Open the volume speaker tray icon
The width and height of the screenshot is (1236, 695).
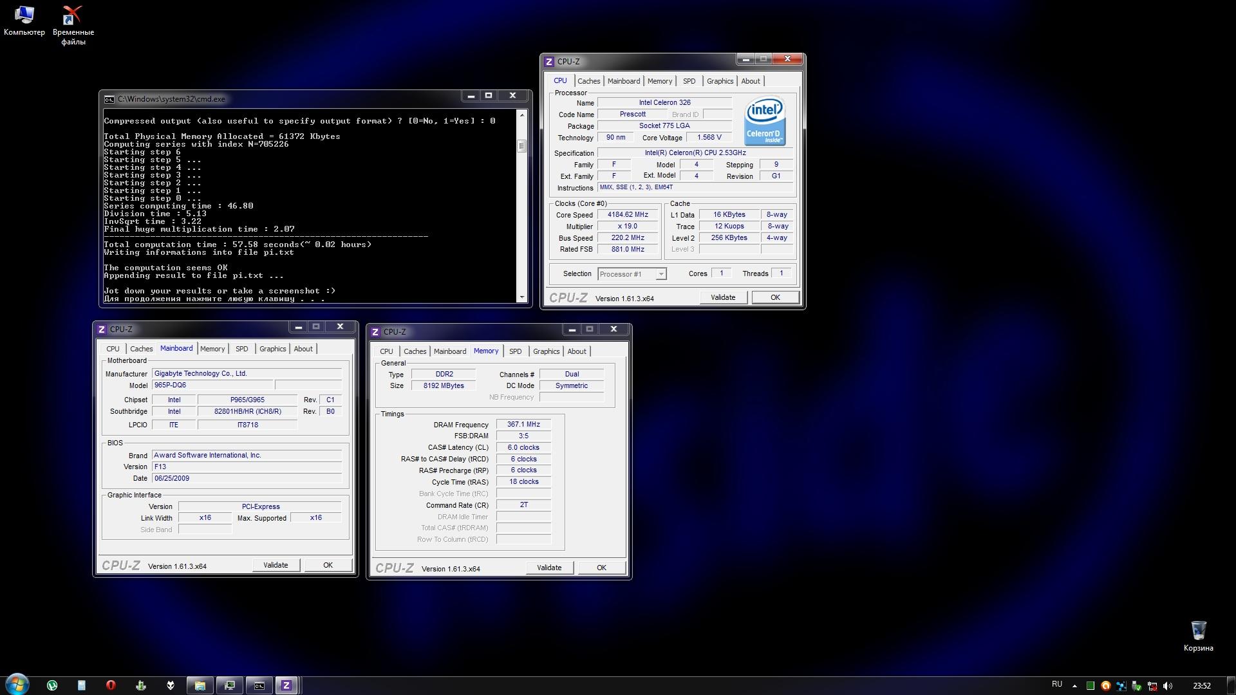pos(1168,686)
